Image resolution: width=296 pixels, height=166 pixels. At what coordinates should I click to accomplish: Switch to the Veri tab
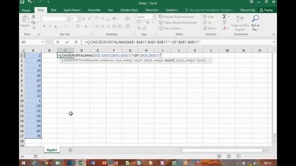point(111,10)
